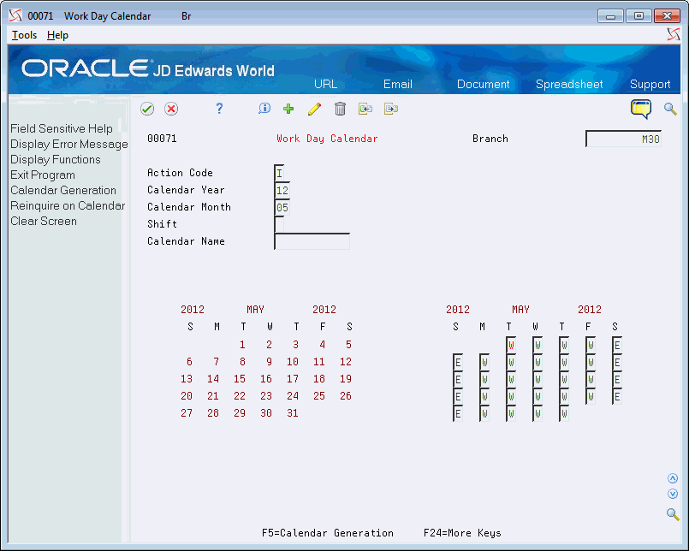Select Display Error Message
689x551 pixels.
point(69,144)
